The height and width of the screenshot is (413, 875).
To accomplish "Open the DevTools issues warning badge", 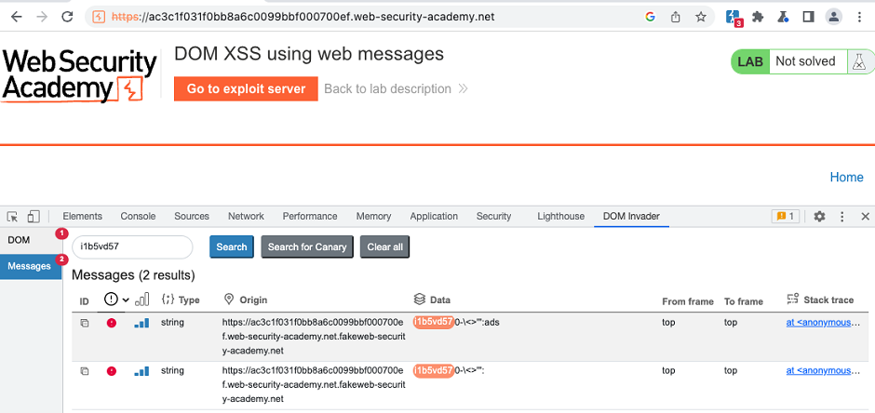I will coord(785,216).
